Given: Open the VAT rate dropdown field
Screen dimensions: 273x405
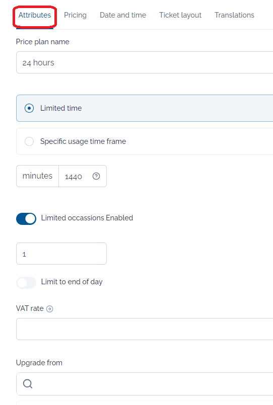Looking at the screenshot, I should (145, 329).
